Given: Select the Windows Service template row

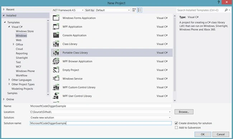Looking at the screenshot, I should point(112,78).
